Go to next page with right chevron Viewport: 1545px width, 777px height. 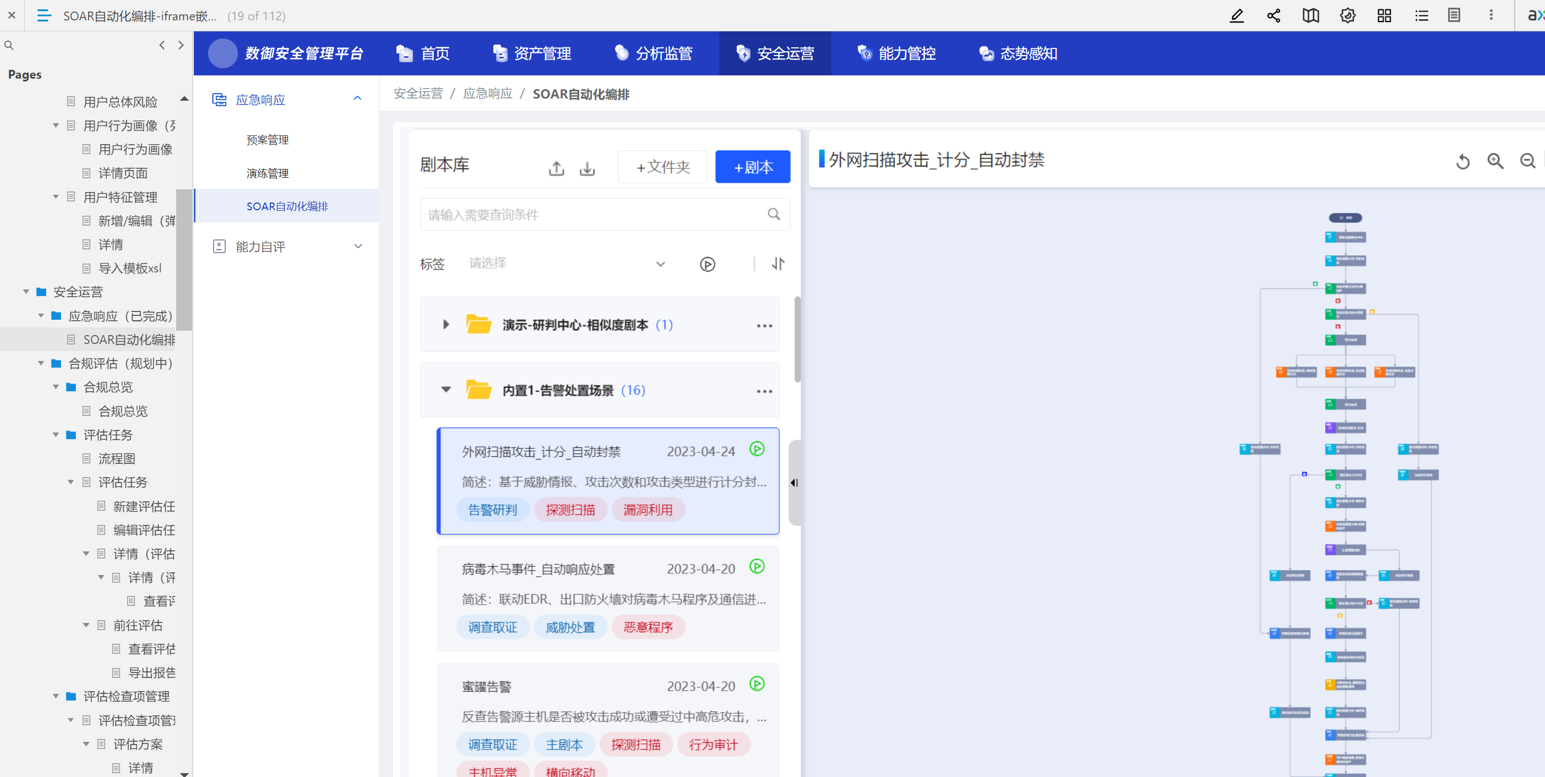tap(181, 45)
